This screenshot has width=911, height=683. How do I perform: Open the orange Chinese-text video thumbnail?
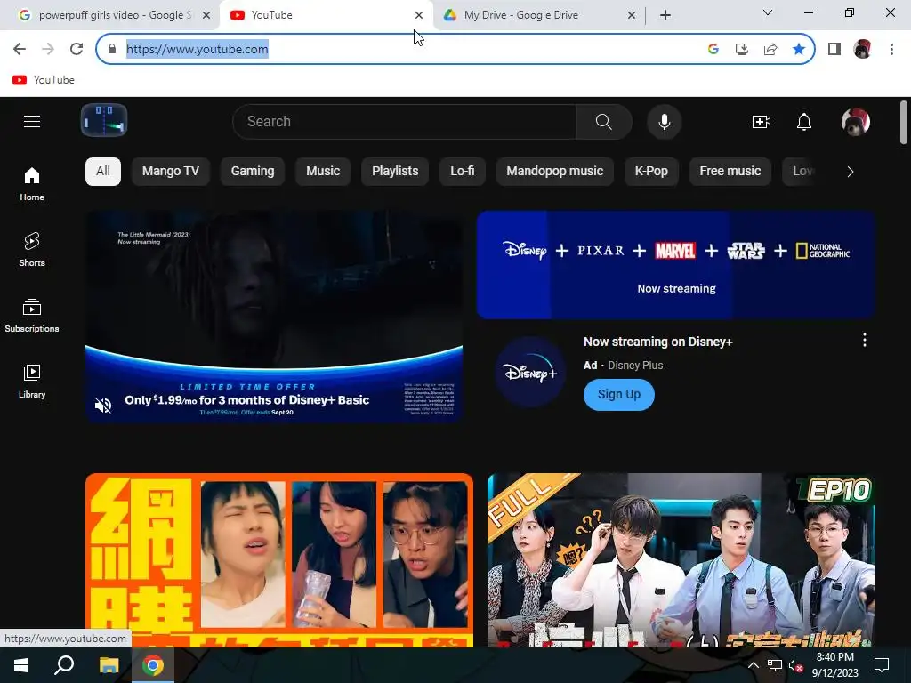(278, 560)
